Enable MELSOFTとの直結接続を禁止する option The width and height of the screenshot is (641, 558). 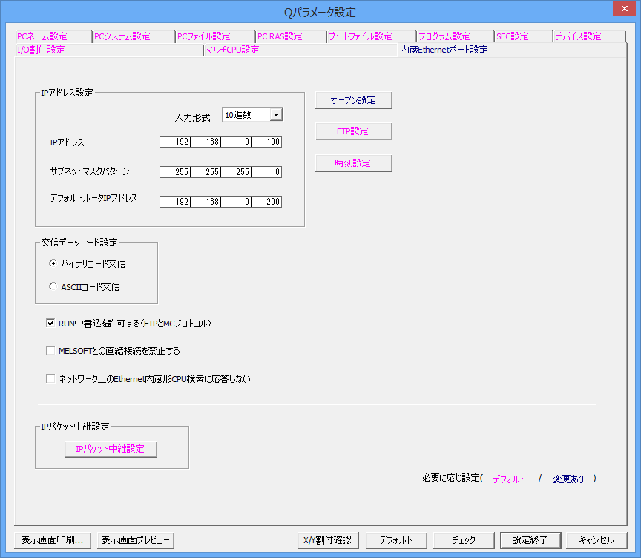[x=50, y=350]
